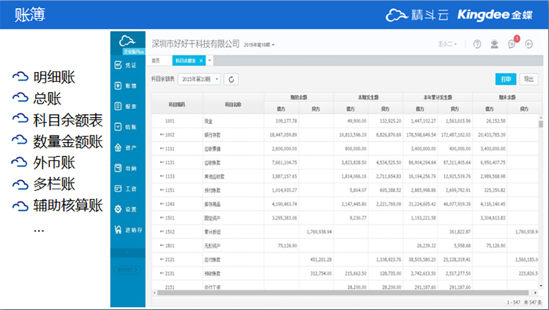Viewport: 549px width, 310px height.
Task: Open the 设置 settings gear icon
Action: pos(118,209)
